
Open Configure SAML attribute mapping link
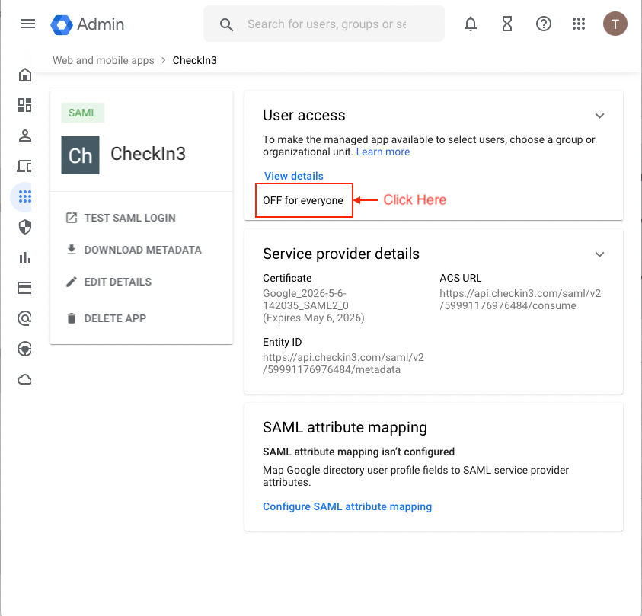click(x=347, y=506)
